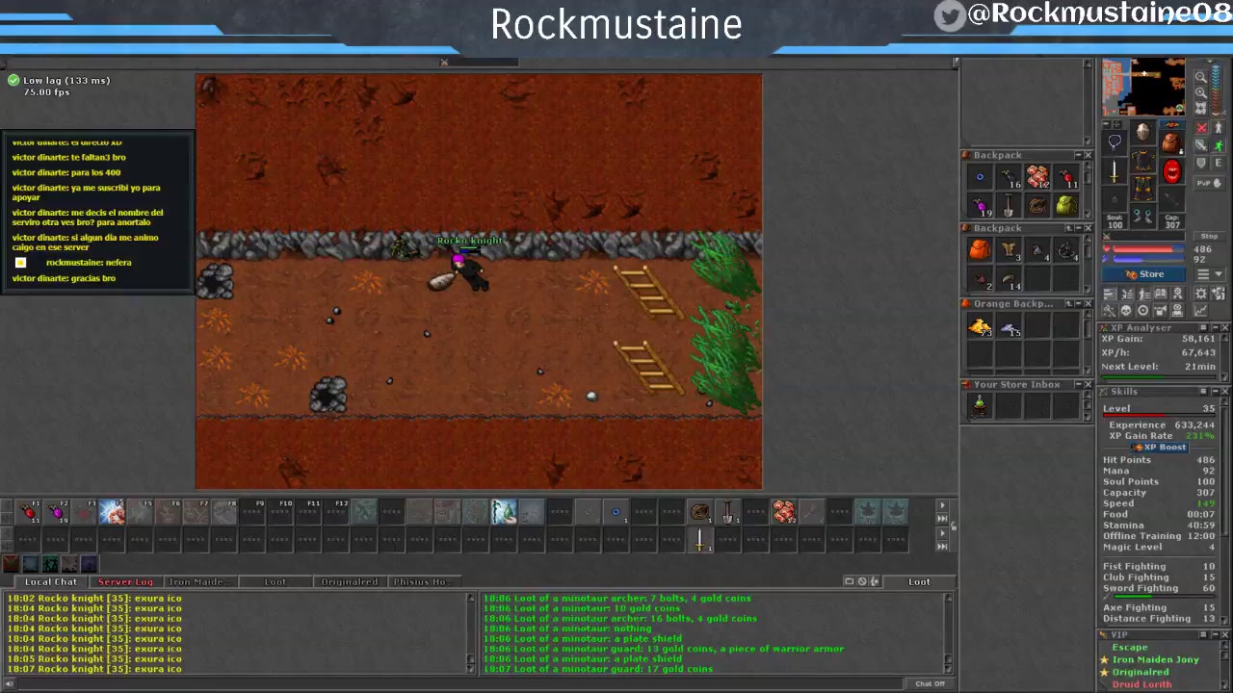This screenshot has height=693, width=1233.
Task: Click the Stop button
Action: click(1209, 237)
